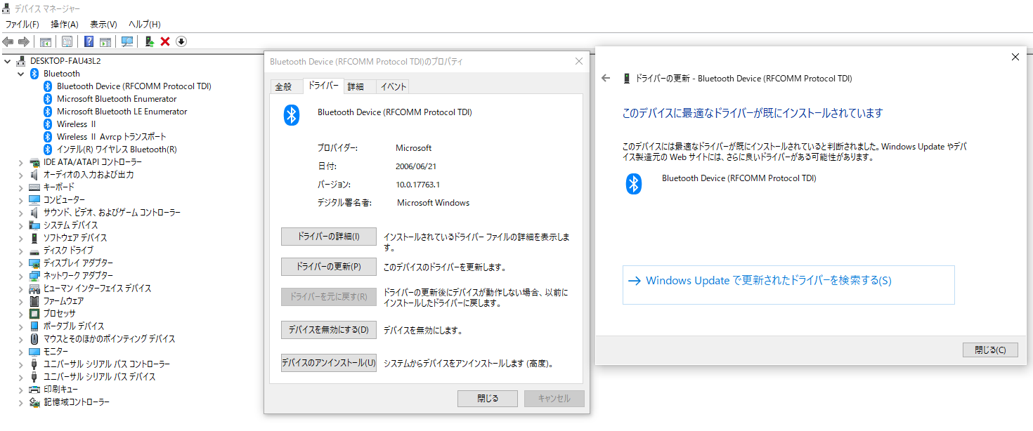This screenshot has height=431, width=1033.
Task: Close the driver update wizard window
Action: tap(1015, 57)
